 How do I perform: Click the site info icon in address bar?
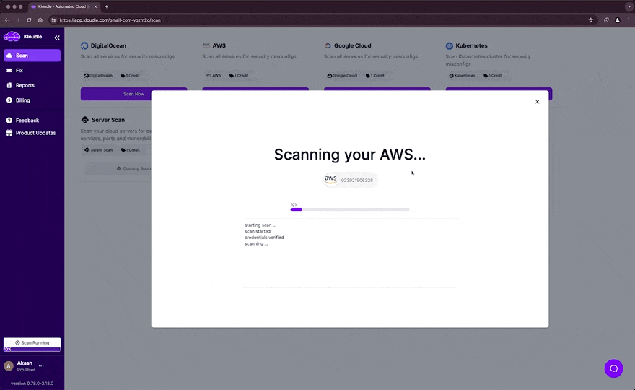(53, 20)
